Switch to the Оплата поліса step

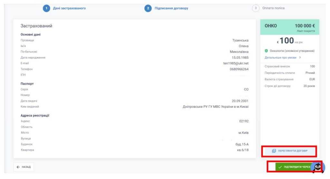point(273,8)
